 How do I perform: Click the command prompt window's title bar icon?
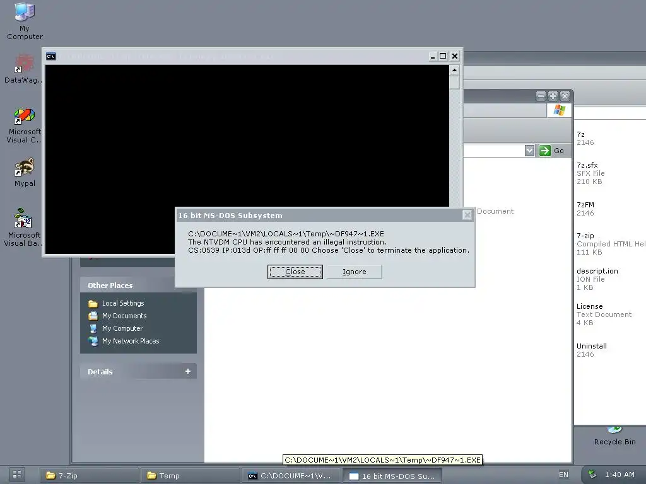coord(51,56)
